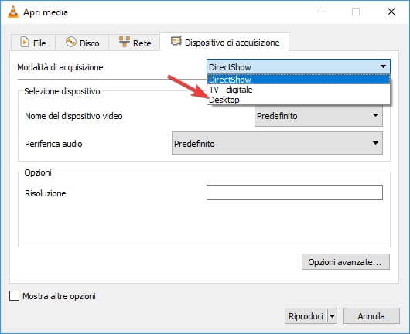Minimize the Apri media window
This screenshot has width=410, height=334.
point(321,12)
